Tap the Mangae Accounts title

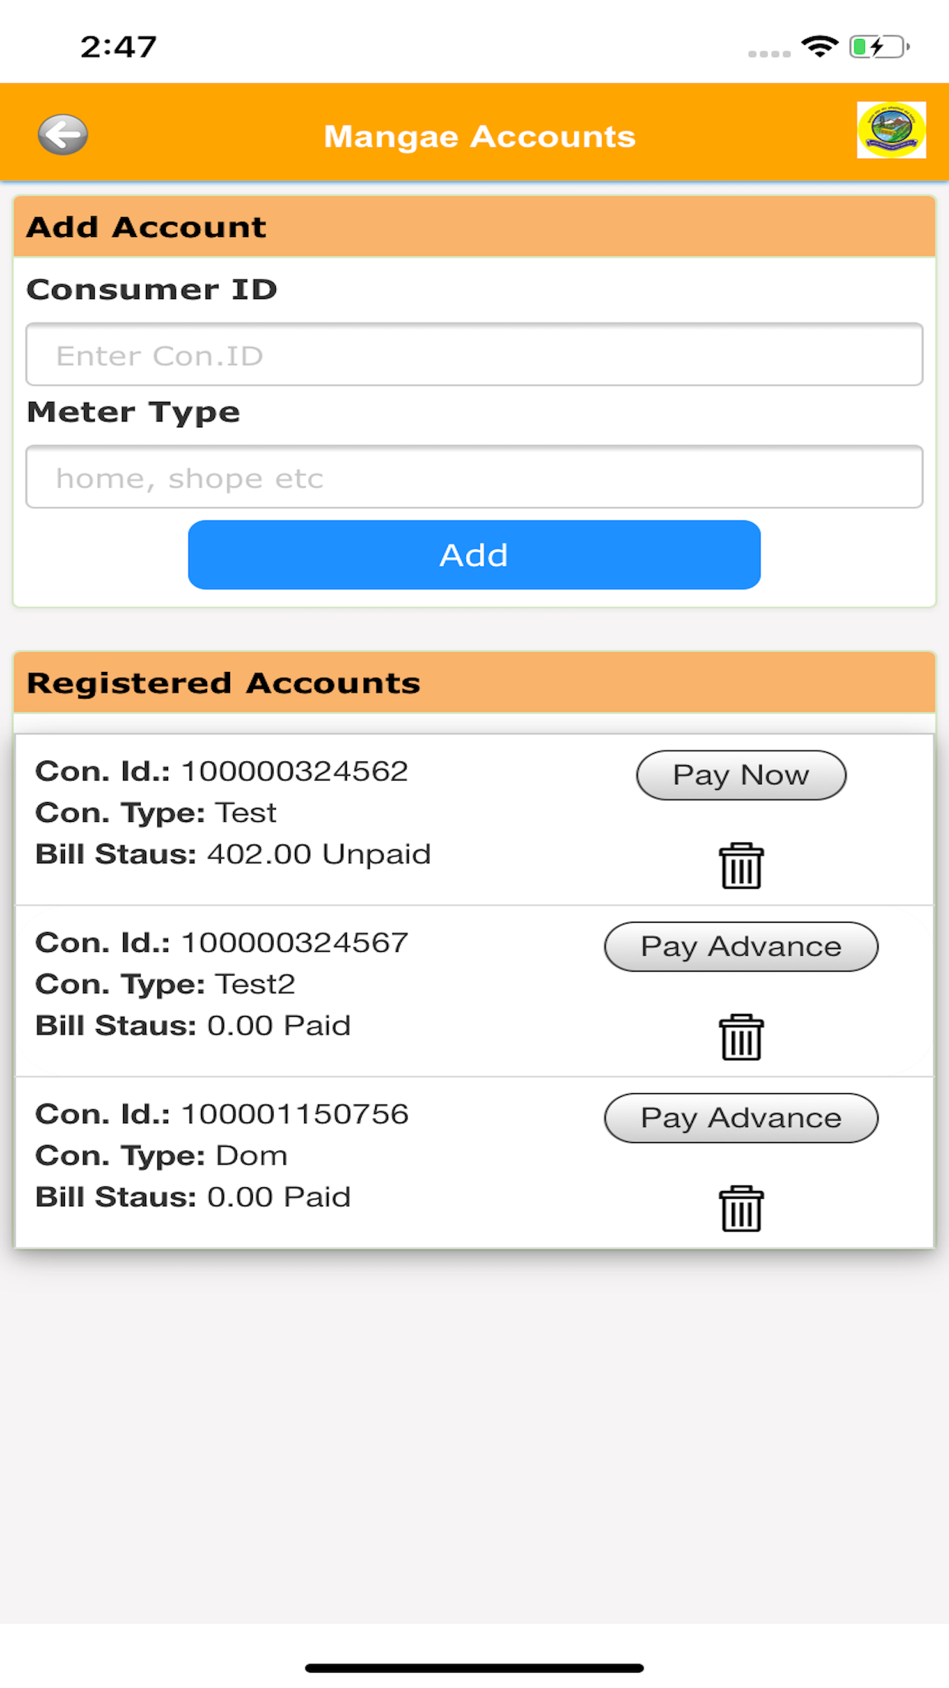[x=479, y=136]
